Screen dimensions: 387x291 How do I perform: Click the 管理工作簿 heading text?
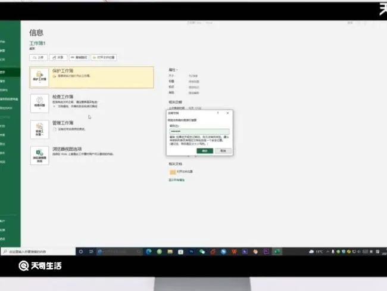pyautogui.click(x=63, y=123)
